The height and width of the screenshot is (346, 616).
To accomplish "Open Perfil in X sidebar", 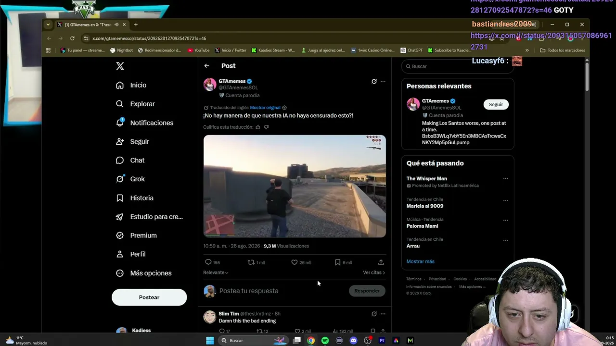I will click(131, 254).
